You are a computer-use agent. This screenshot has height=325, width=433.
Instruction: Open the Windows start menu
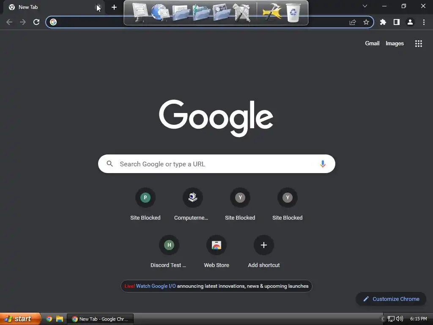coord(20,319)
